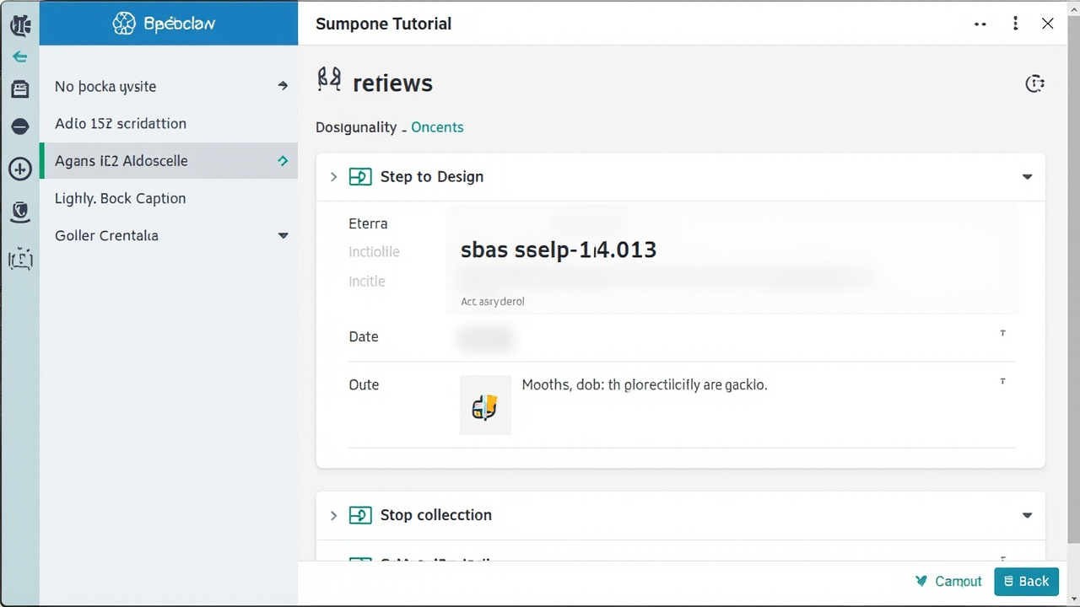The width and height of the screenshot is (1080, 607).
Task: Collapse Step to Design dropdown arrow
Action: [x=1027, y=177]
